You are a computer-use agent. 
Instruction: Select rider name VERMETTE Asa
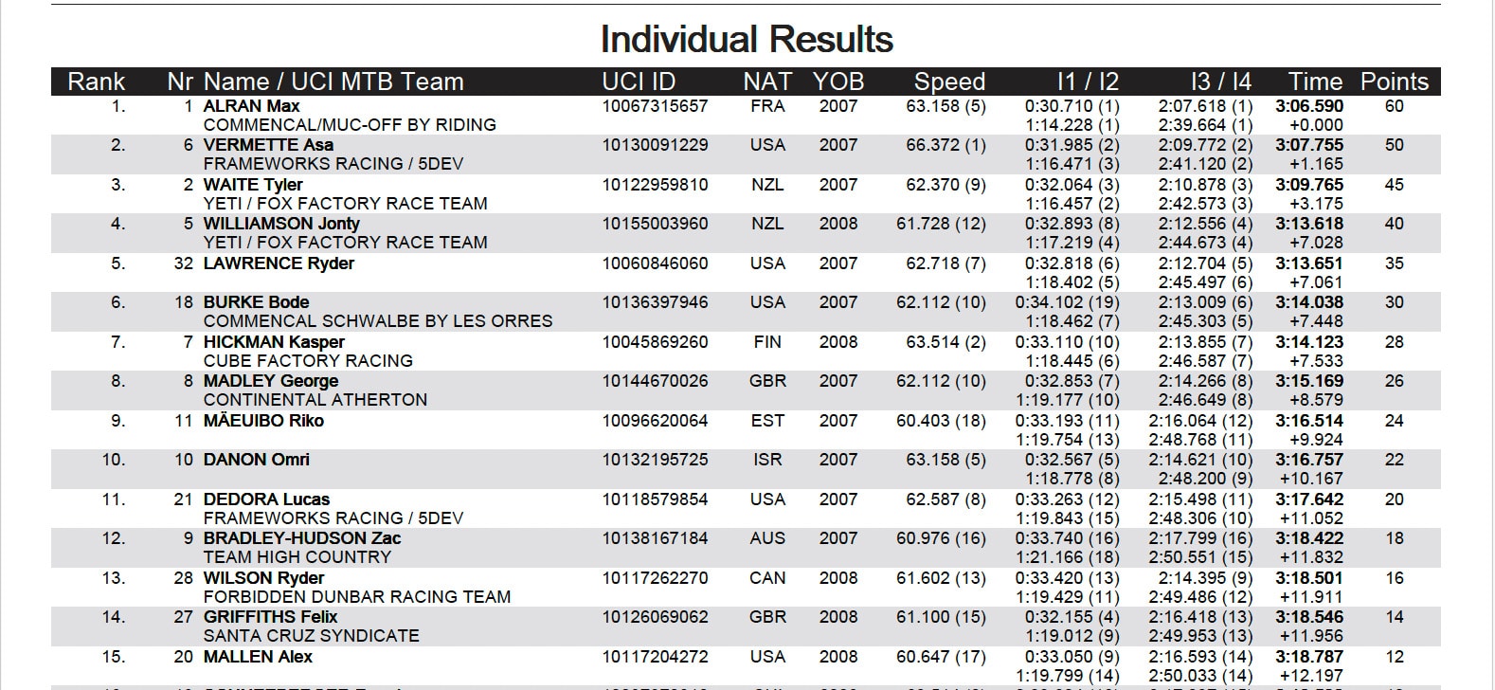[x=268, y=145]
